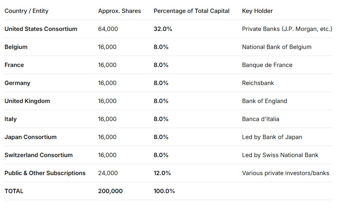
Task: Click the "Led by Swiss National Bank" cell
Action: pos(280,155)
